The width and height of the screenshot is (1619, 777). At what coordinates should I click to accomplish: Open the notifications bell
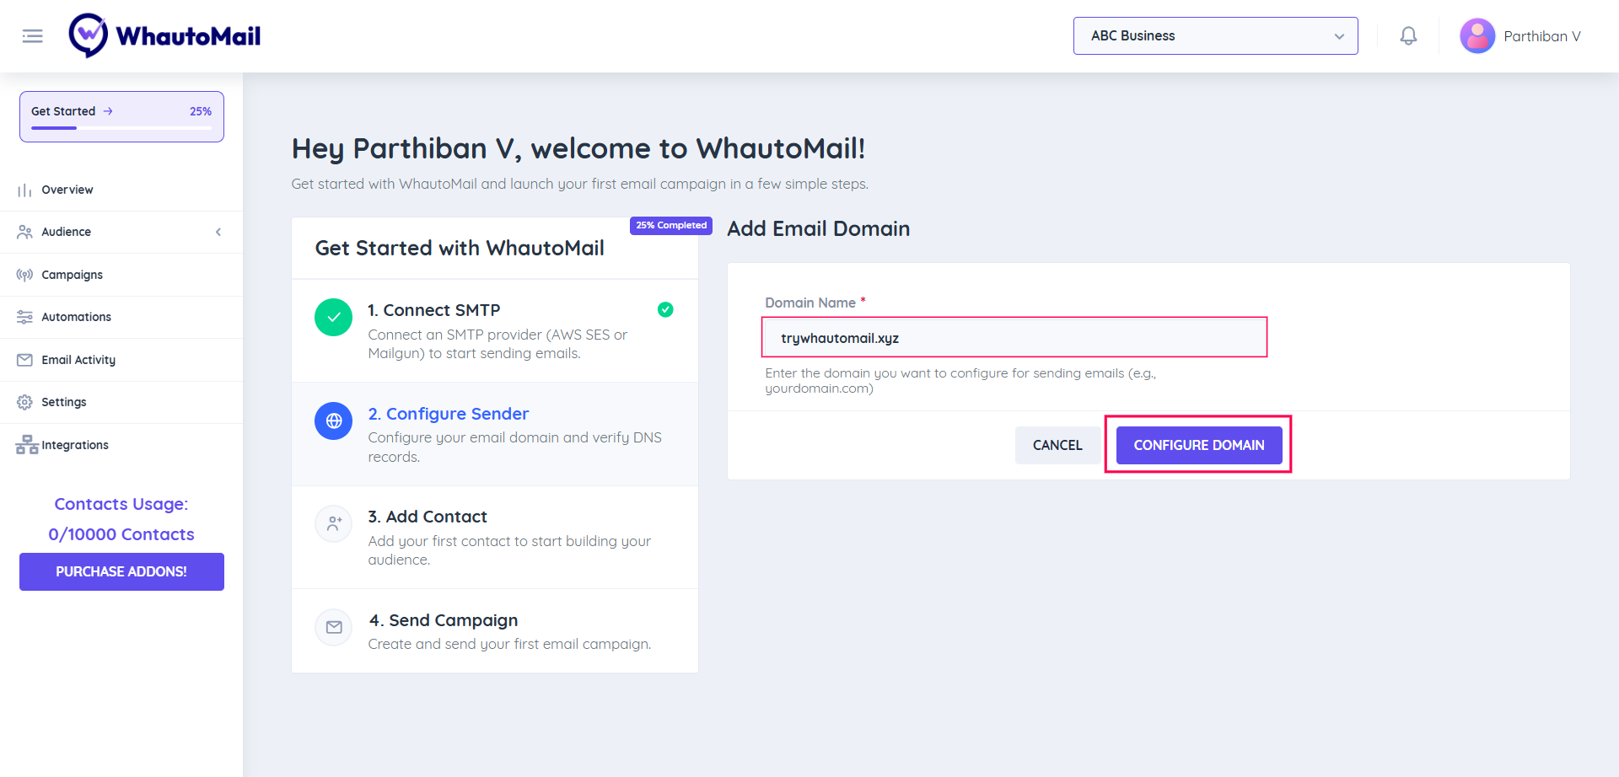click(x=1408, y=36)
